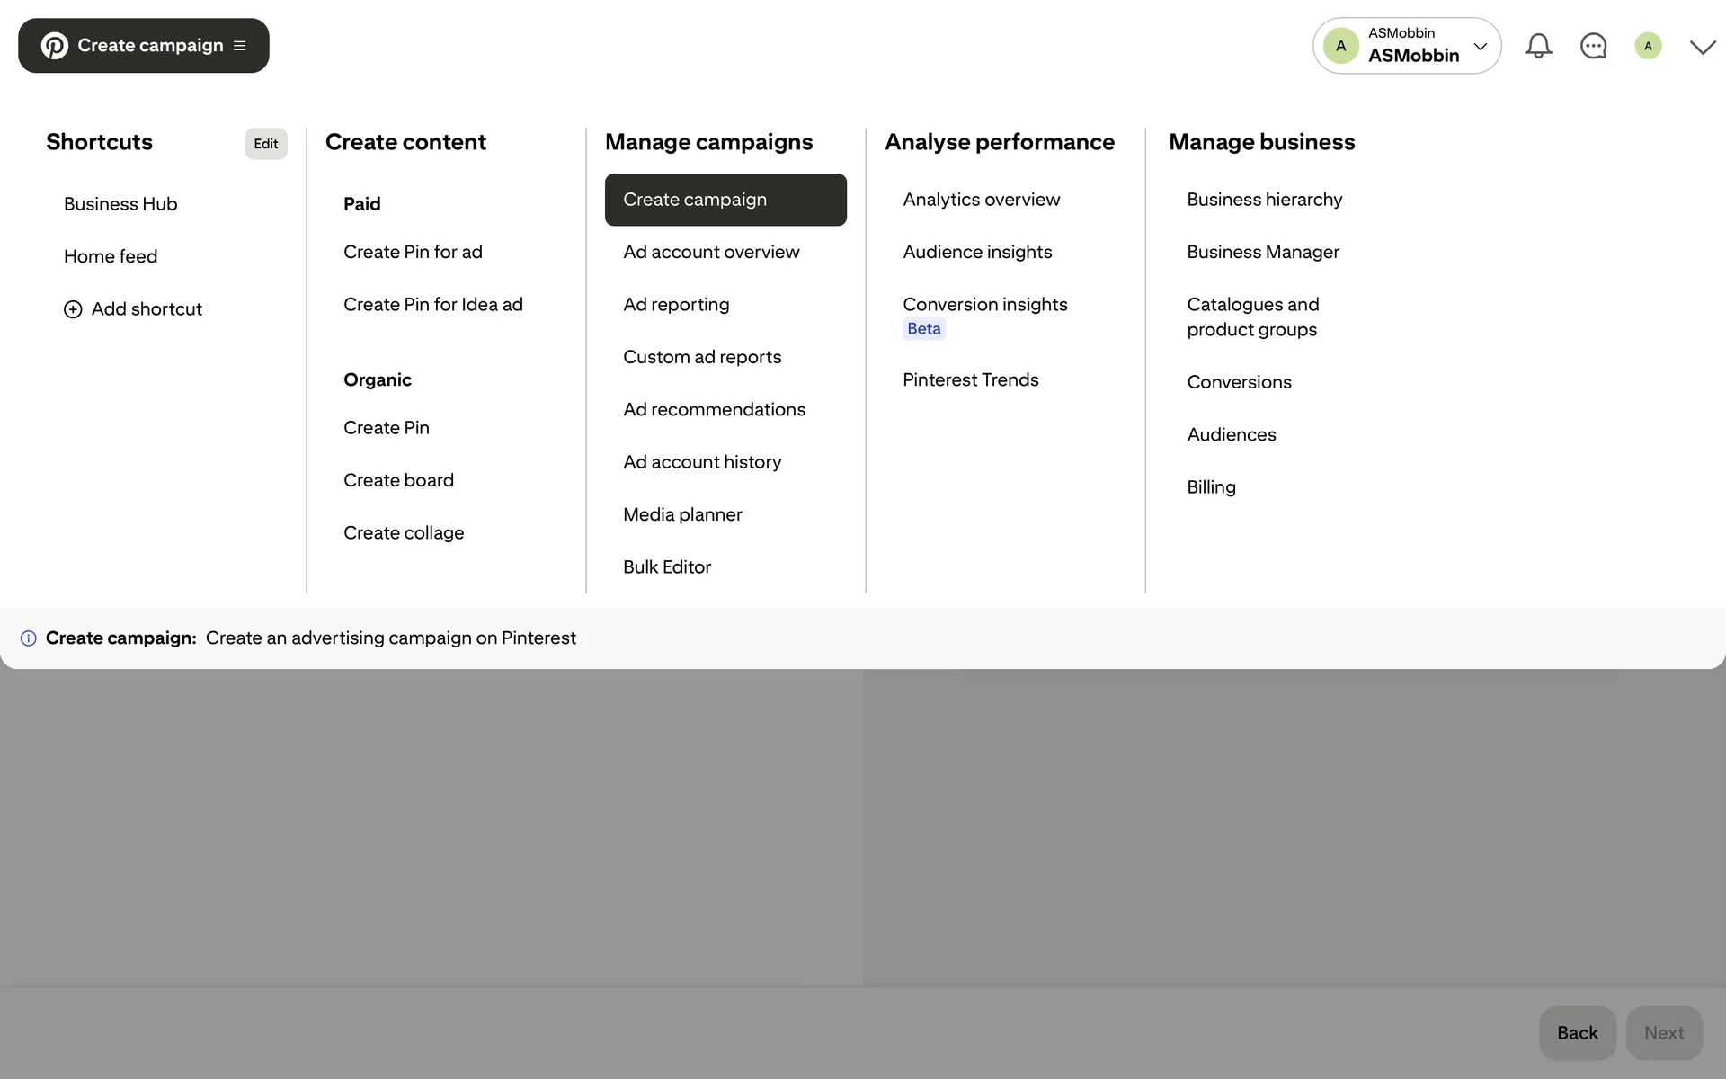Viewport: 1726px width, 1079px height.
Task: Click the Back button
Action: tap(1577, 1033)
